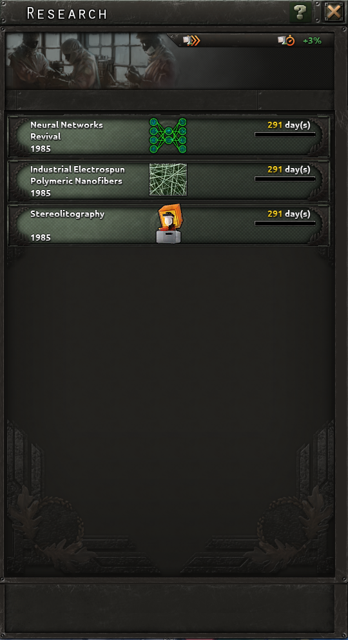Click the research time stopwatch icon
This screenshot has height=640, width=348.
tap(286, 41)
